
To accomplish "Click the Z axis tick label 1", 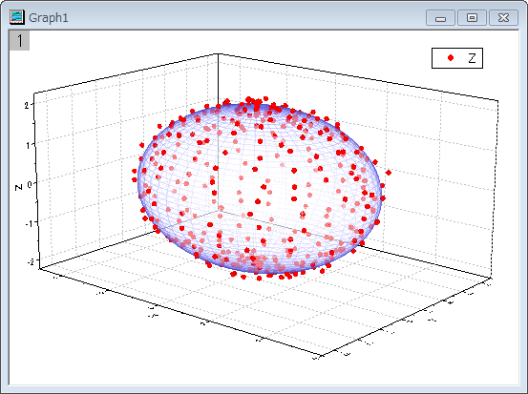I will pos(28,145).
